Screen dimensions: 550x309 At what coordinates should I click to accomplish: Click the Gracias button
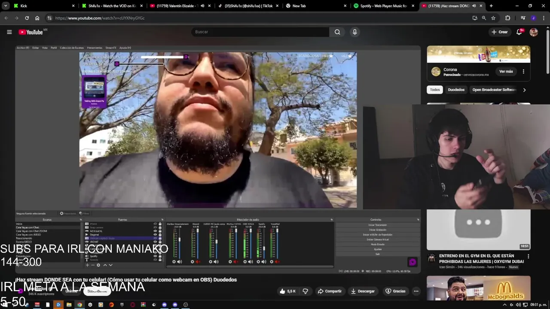(395, 291)
